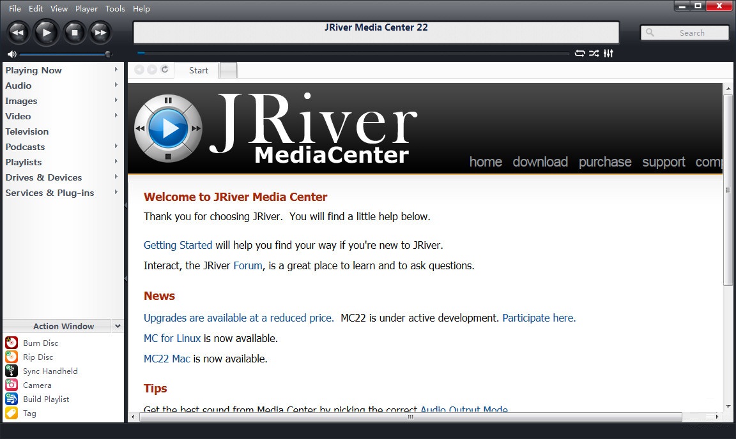Click the Upgrades reduced price link

click(238, 318)
